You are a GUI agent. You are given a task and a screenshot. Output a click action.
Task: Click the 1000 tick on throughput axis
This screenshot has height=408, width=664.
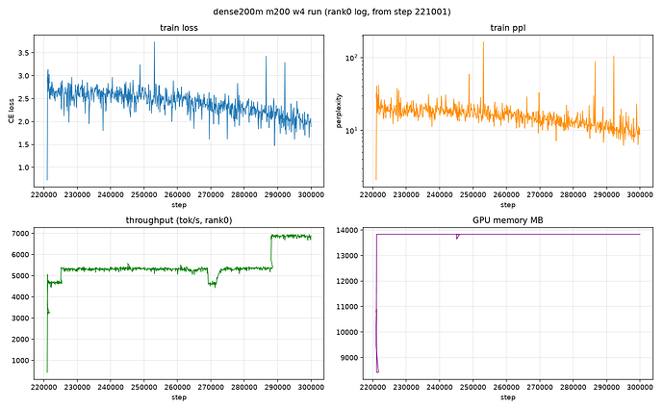(21, 361)
